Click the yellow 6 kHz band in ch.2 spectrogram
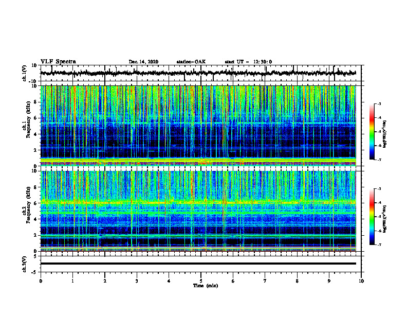The height and width of the screenshot is (315, 407). click(198, 202)
